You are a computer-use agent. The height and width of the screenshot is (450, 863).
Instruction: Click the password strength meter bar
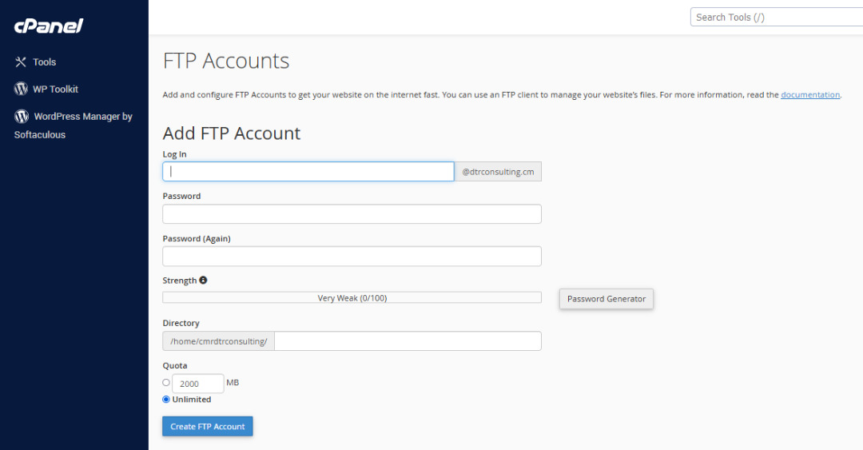pyautogui.click(x=352, y=297)
